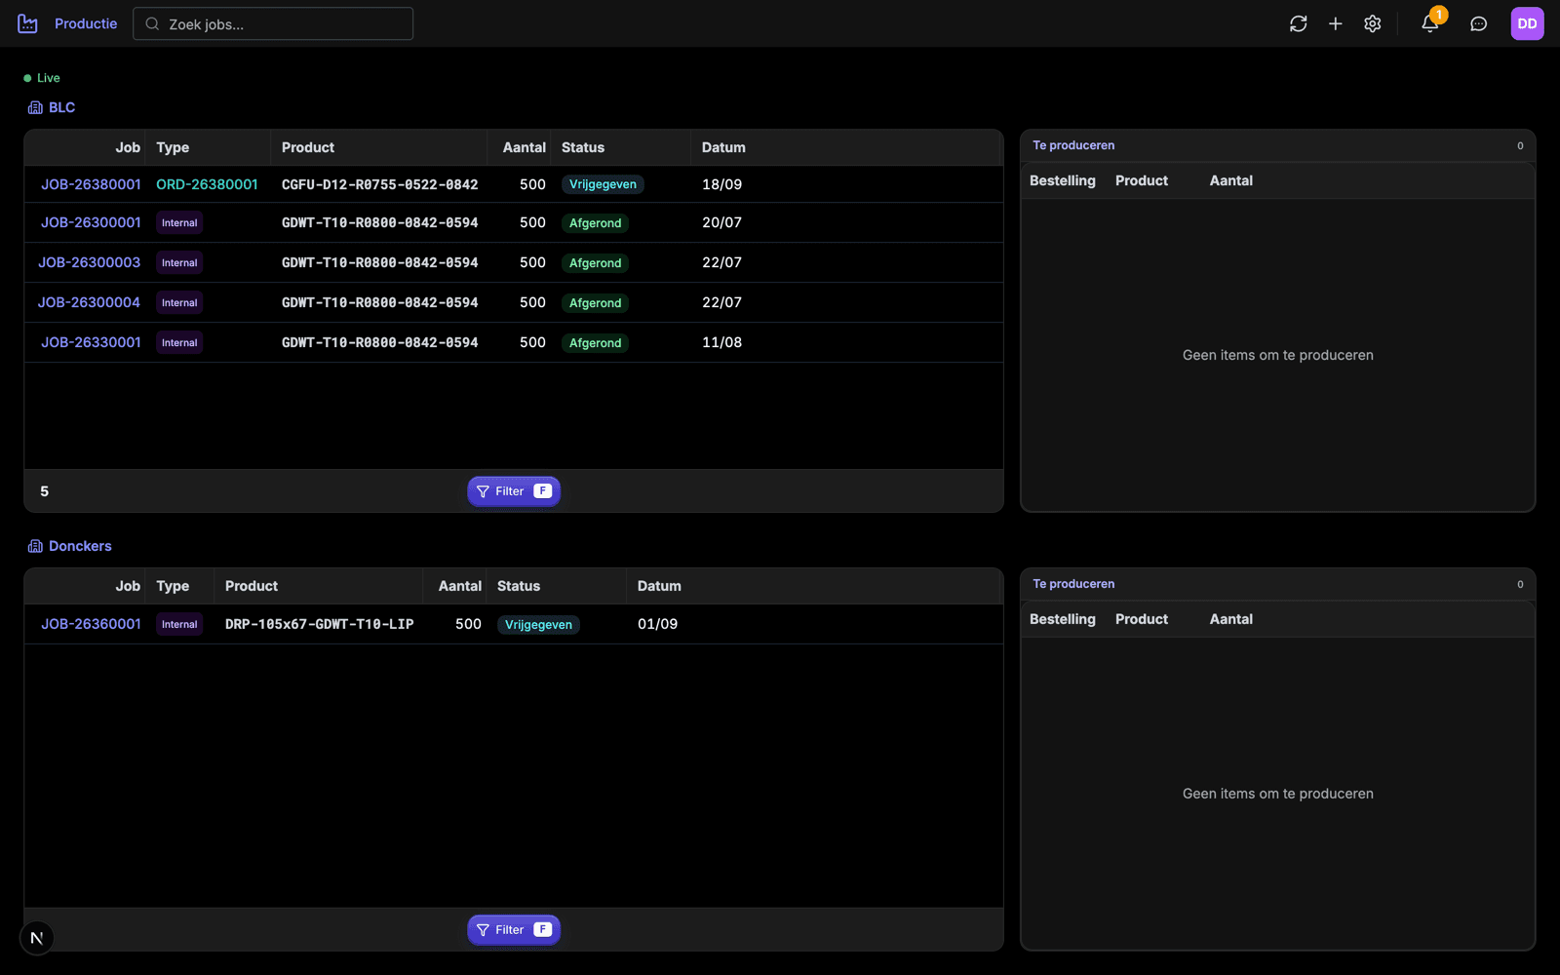Click the Bestelling column in BLC Te produceren
Viewport: 1560px width, 975px height.
coord(1063,180)
